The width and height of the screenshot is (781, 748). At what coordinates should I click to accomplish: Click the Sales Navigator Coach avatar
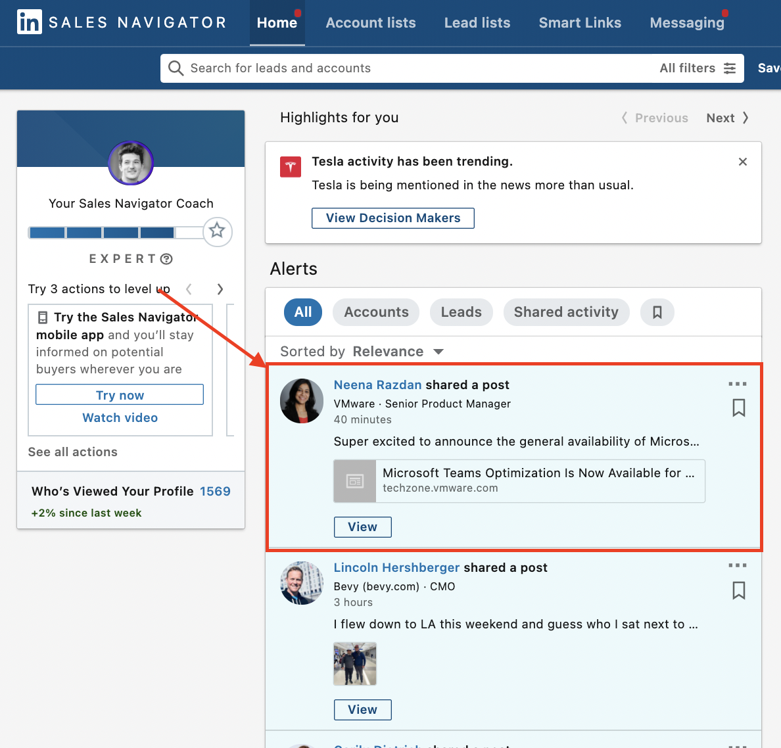[x=131, y=163]
